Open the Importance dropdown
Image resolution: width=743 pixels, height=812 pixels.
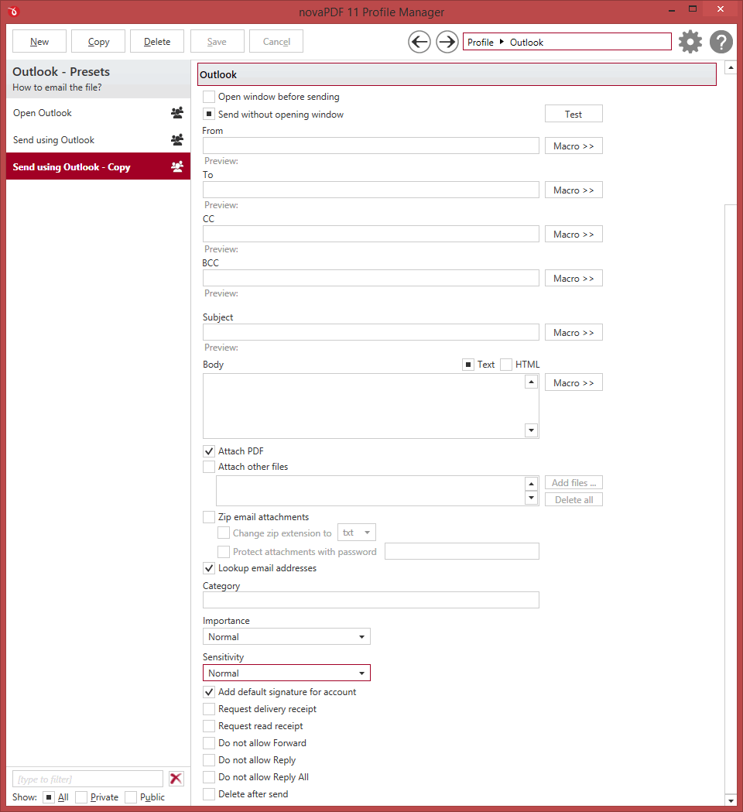pos(286,637)
